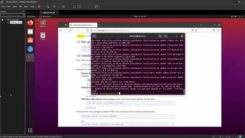Expand the stretch guest dropdown arrow
Image resolution: width=245 pixels, height=138 pixels.
click(x=100, y=7)
